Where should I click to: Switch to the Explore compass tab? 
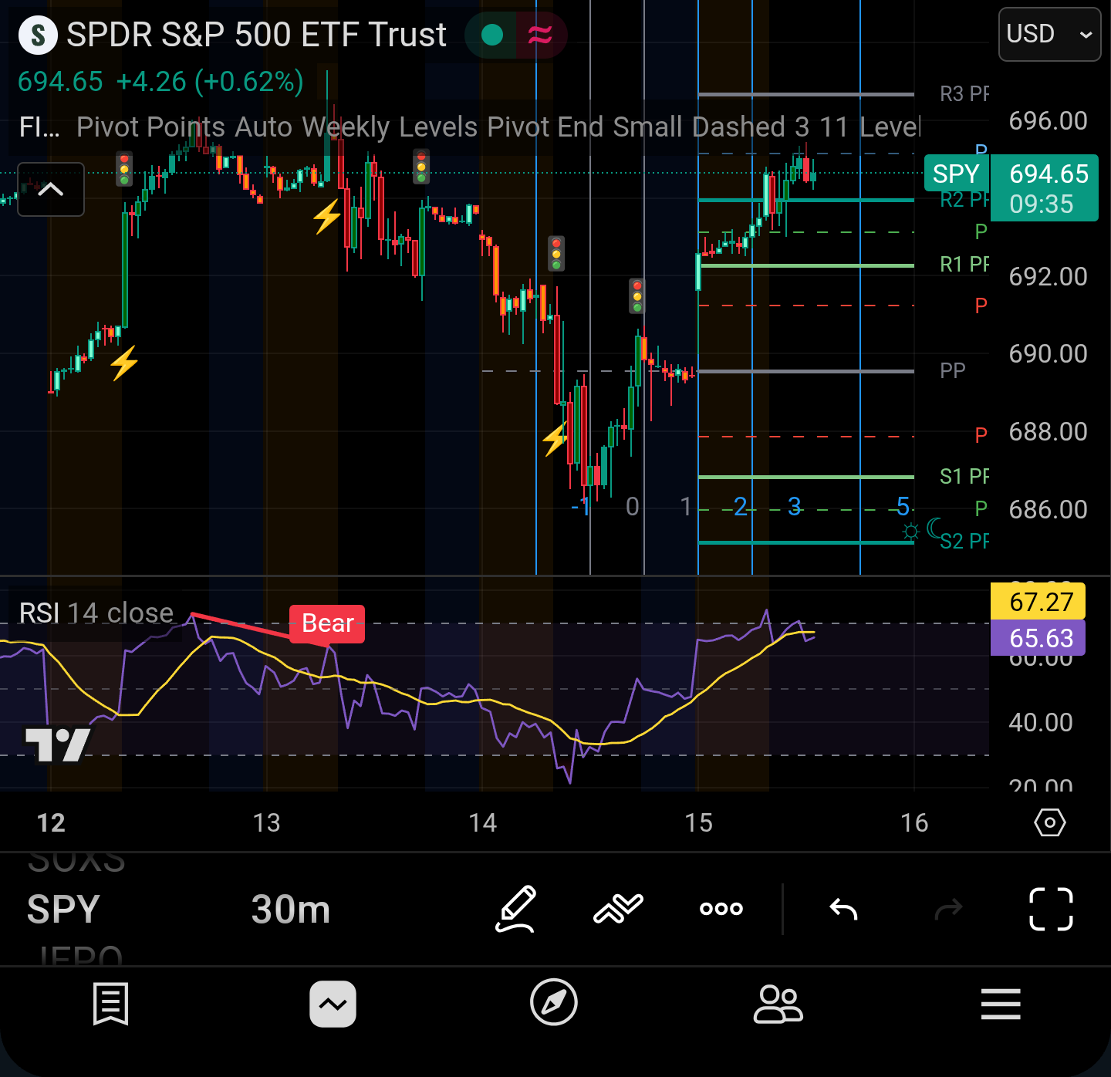click(x=554, y=1003)
